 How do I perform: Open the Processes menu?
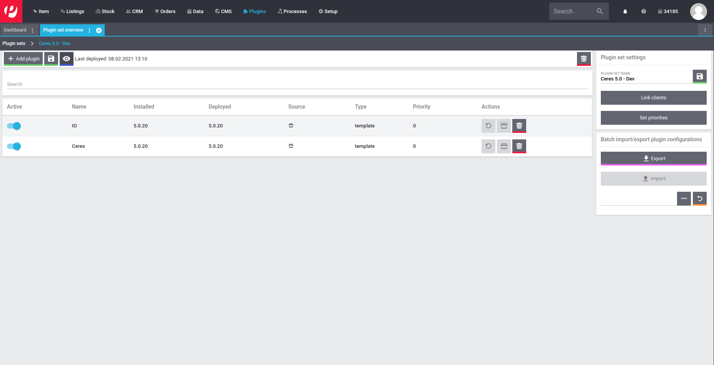[x=293, y=12]
